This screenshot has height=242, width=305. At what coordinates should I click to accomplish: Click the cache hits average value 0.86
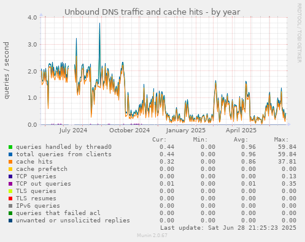[249, 162]
